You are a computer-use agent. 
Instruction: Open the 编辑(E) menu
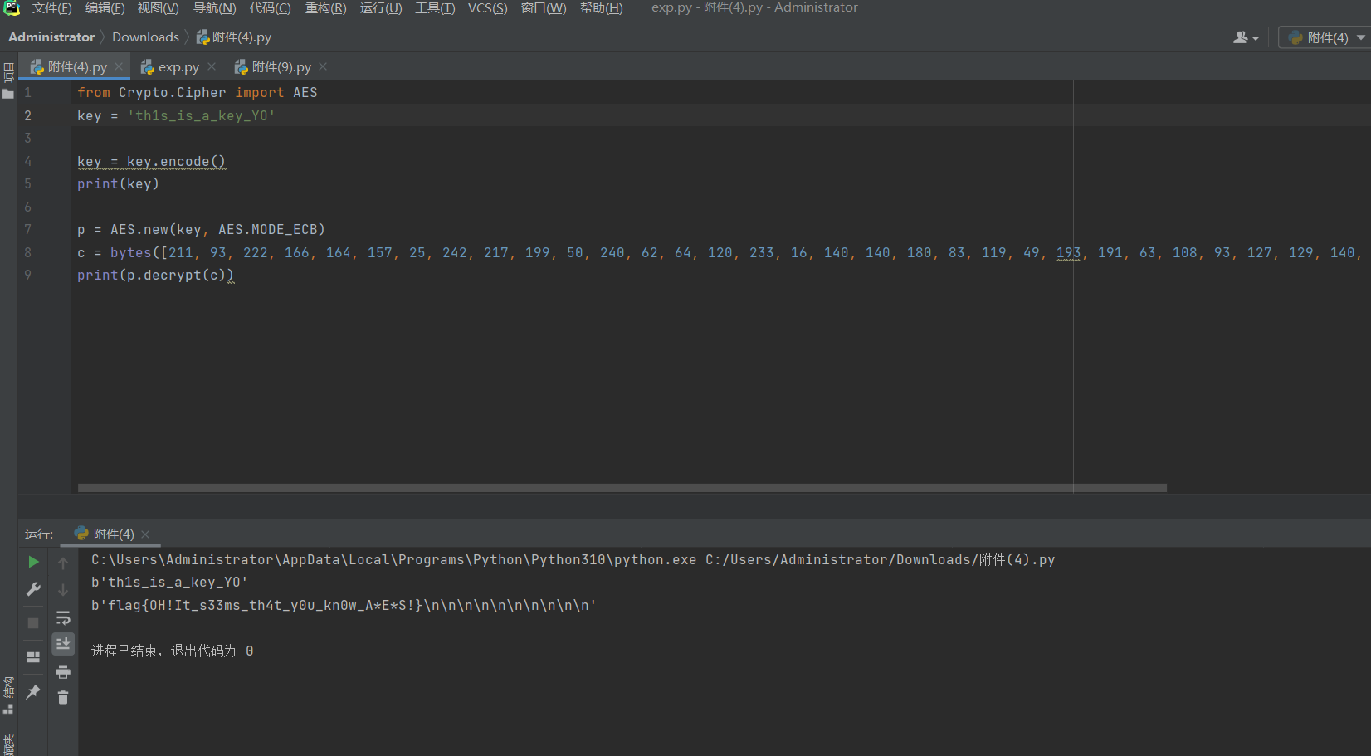(105, 8)
